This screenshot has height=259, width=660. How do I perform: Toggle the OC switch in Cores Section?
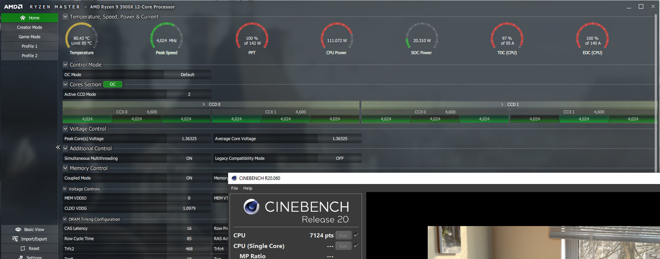[x=113, y=84]
